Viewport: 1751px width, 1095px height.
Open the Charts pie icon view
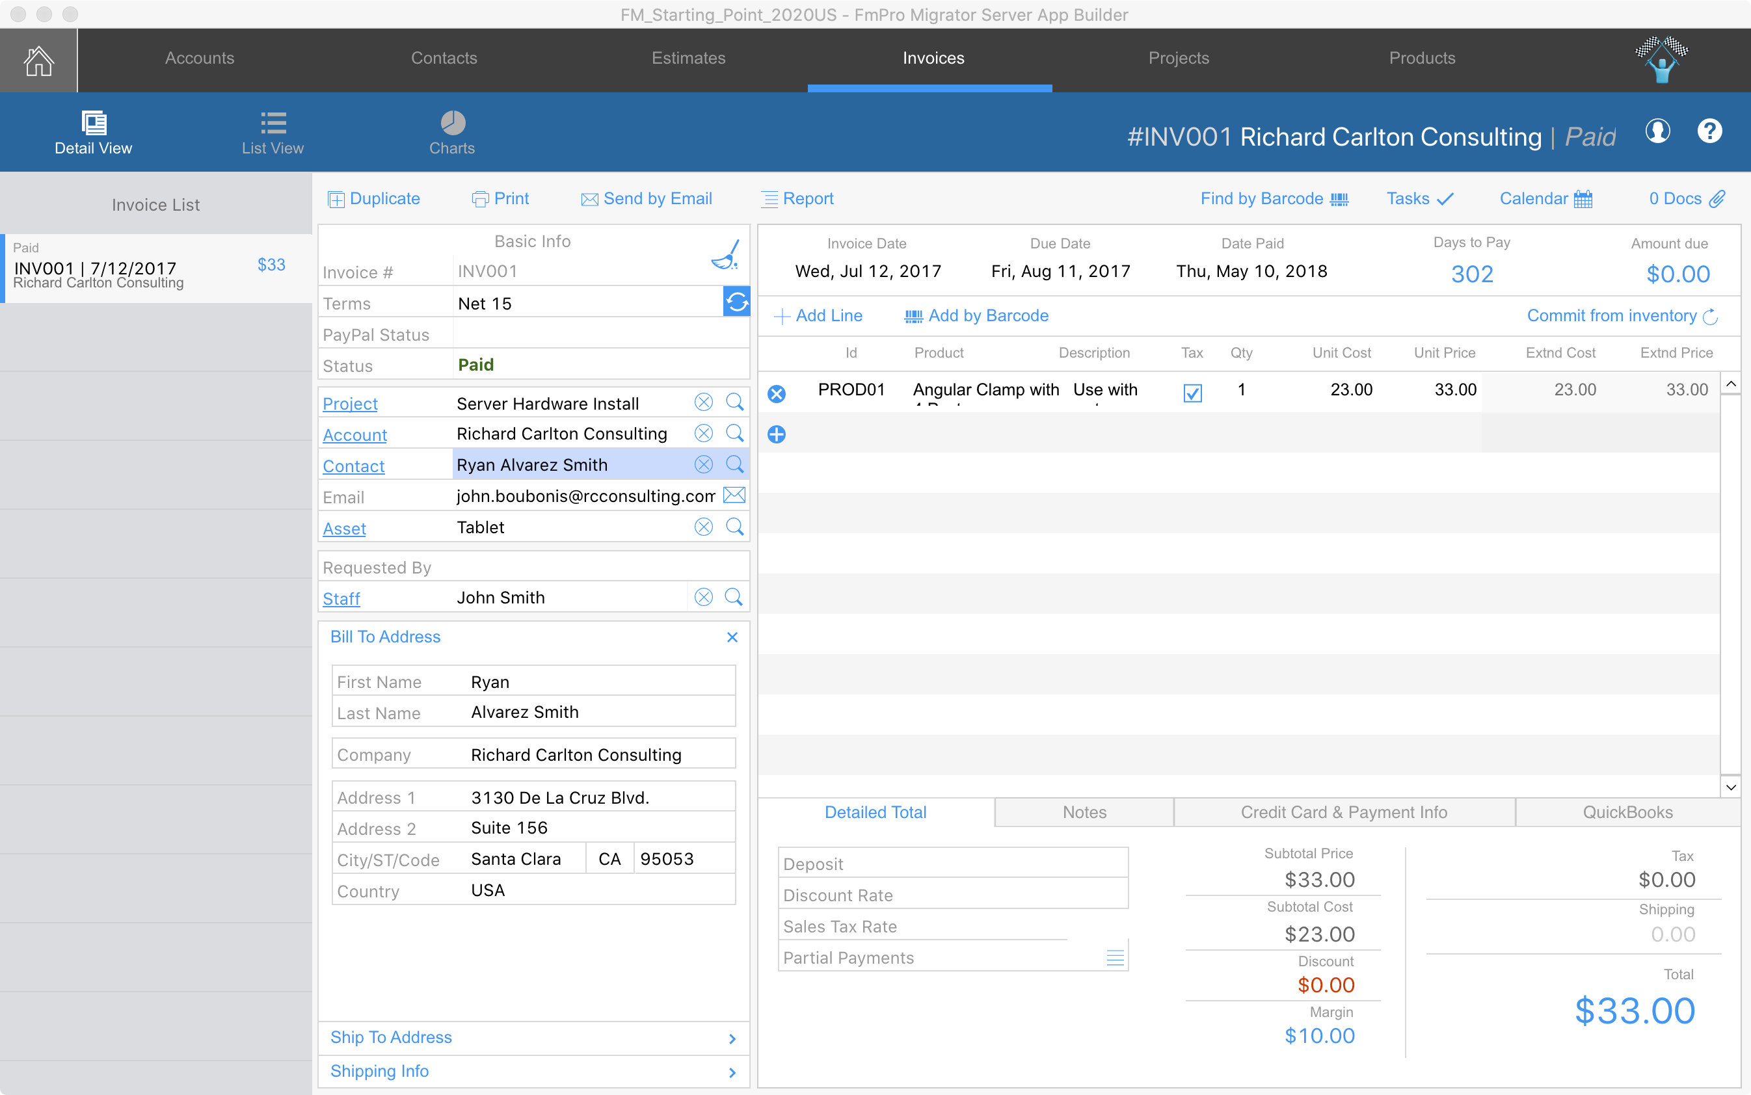pos(452,123)
